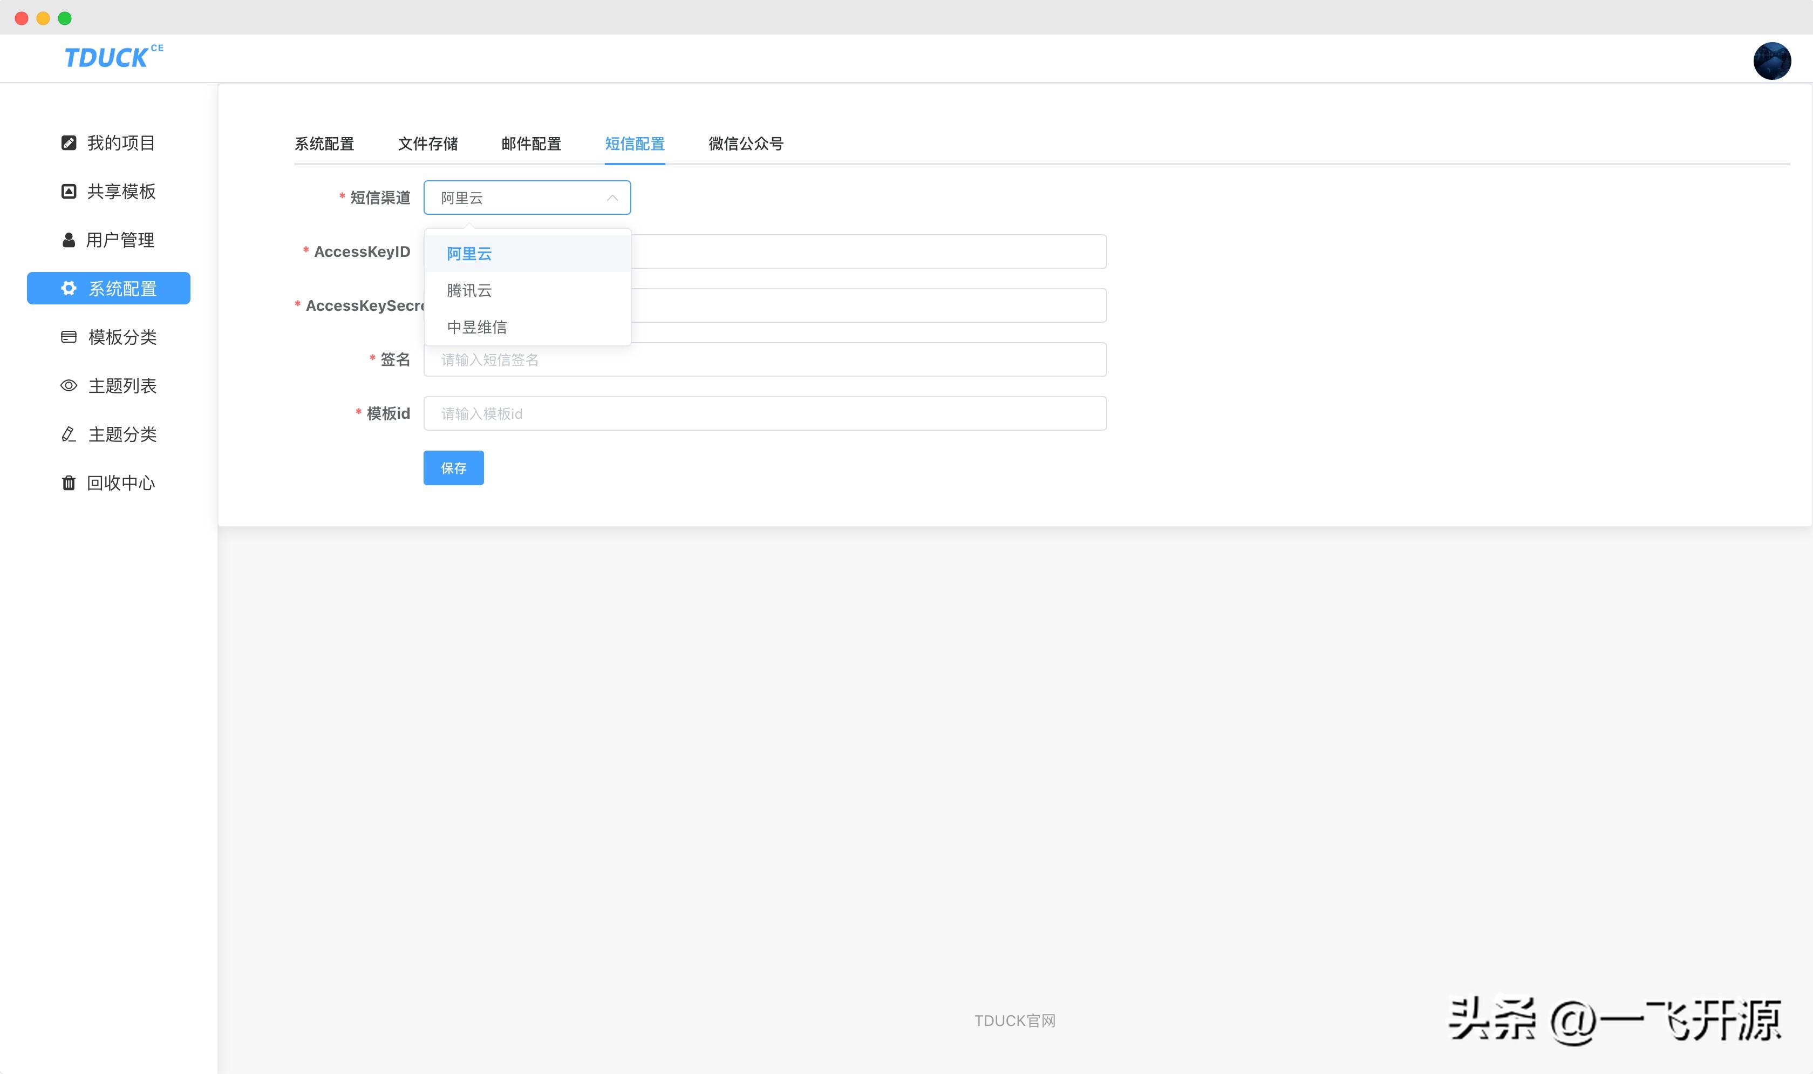Switch to the 邮件配置 tab
Image resolution: width=1813 pixels, height=1074 pixels.
531,144
